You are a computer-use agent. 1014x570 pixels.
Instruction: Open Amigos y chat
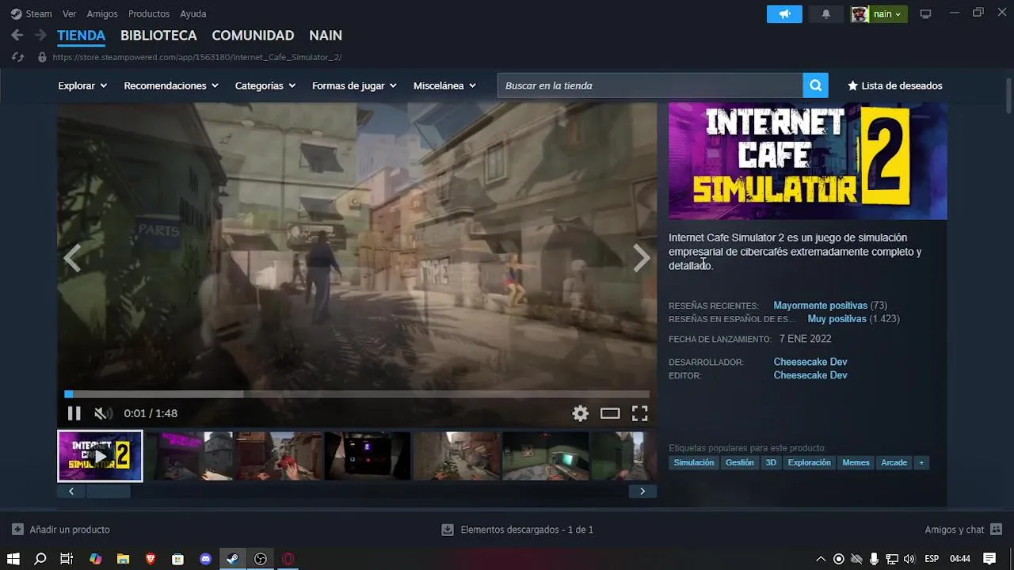point(963,530)
